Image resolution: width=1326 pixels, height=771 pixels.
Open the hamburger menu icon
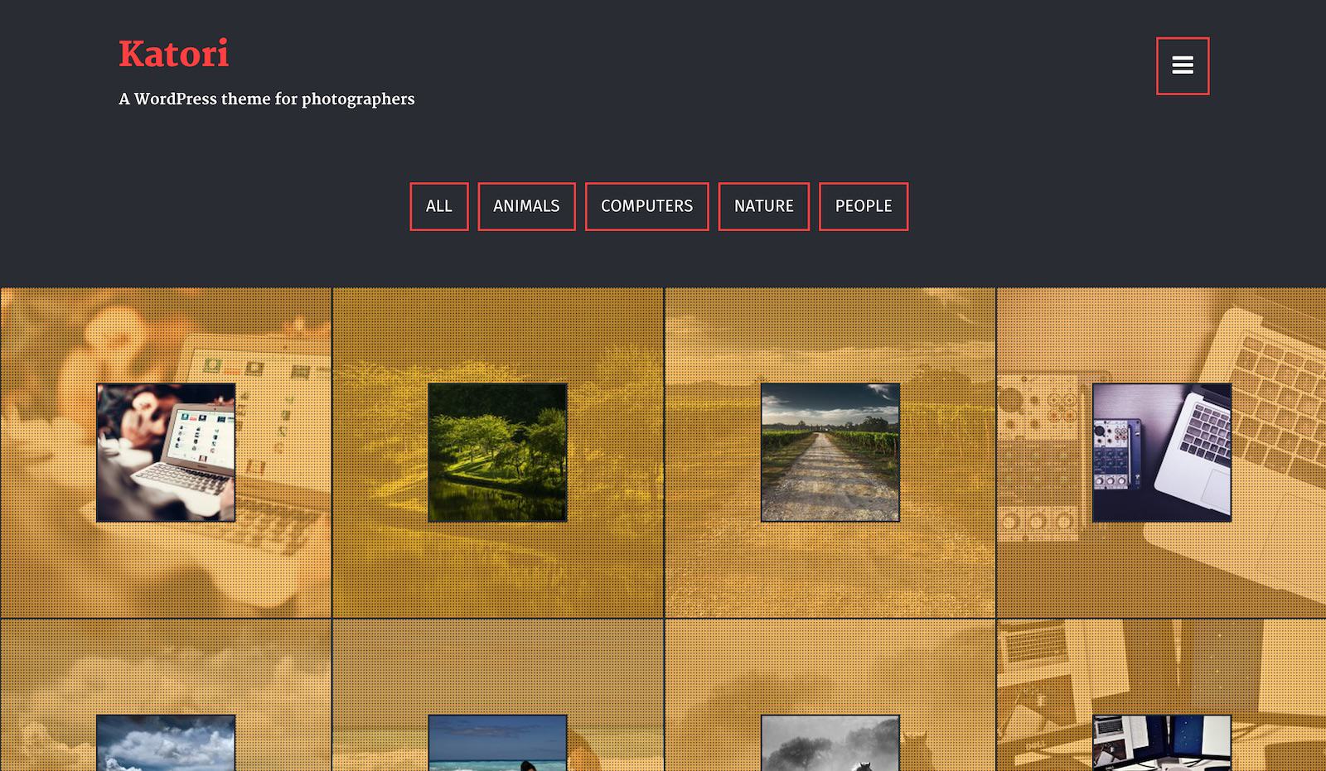1183,65
